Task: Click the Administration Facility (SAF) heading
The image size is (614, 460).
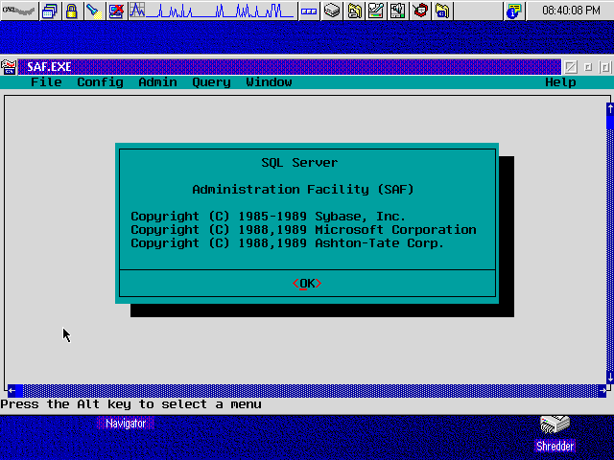Action: (x=303, y=190)
